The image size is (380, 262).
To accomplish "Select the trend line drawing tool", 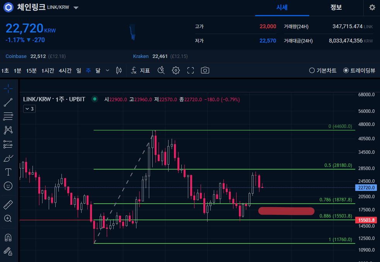I will click(8, 102).
